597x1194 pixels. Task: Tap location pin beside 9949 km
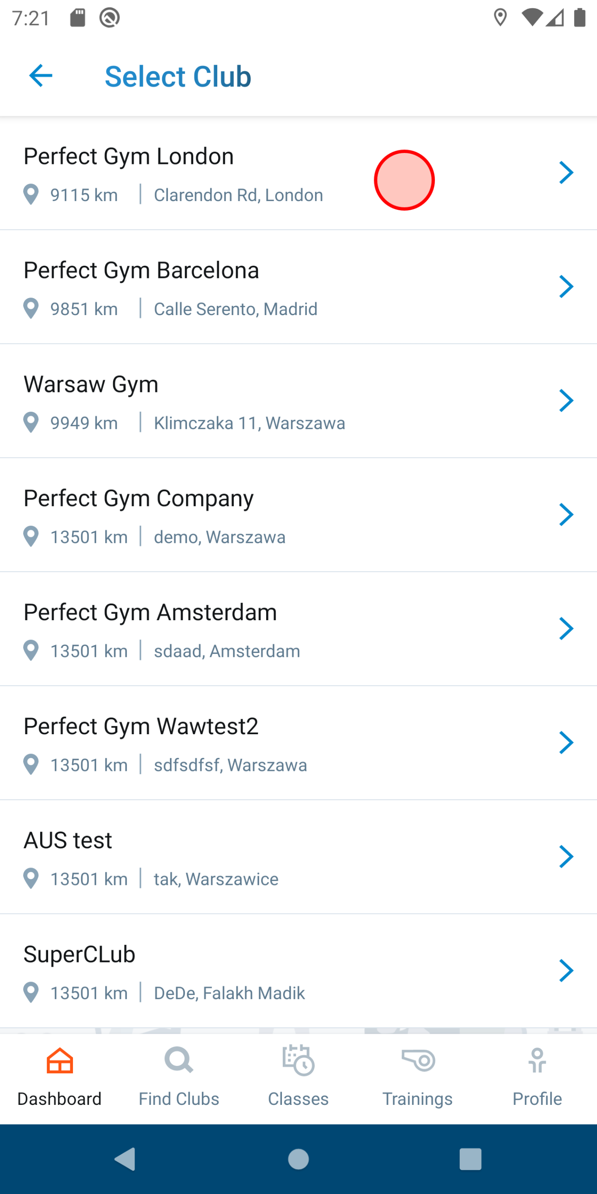(31, 422)
